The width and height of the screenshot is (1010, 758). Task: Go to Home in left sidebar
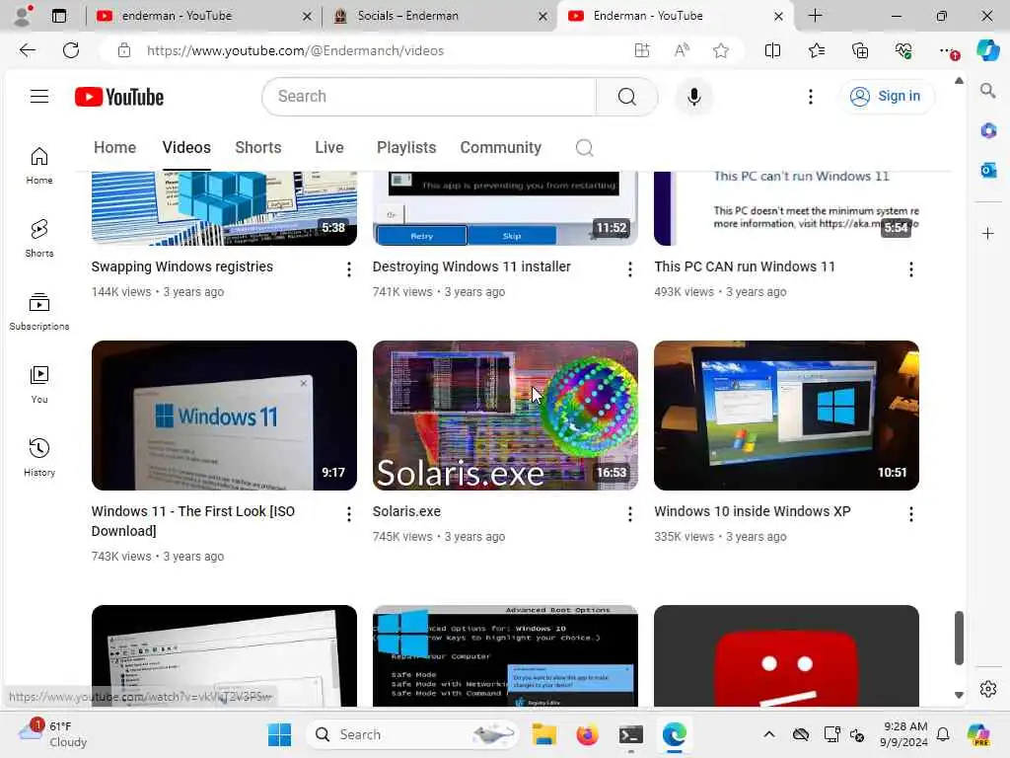coord(39,166)
